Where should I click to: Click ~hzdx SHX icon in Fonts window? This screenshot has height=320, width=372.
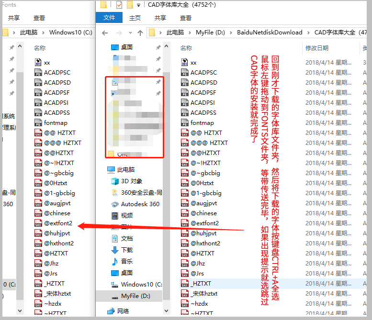(x=38, y=303)
